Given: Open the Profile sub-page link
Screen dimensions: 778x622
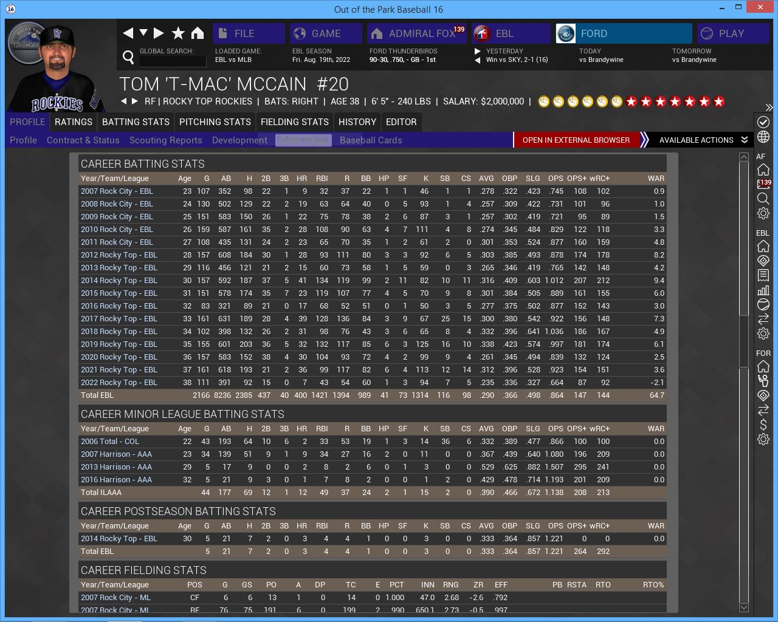Looking at the screenshot, I should (x=23, y=140).
